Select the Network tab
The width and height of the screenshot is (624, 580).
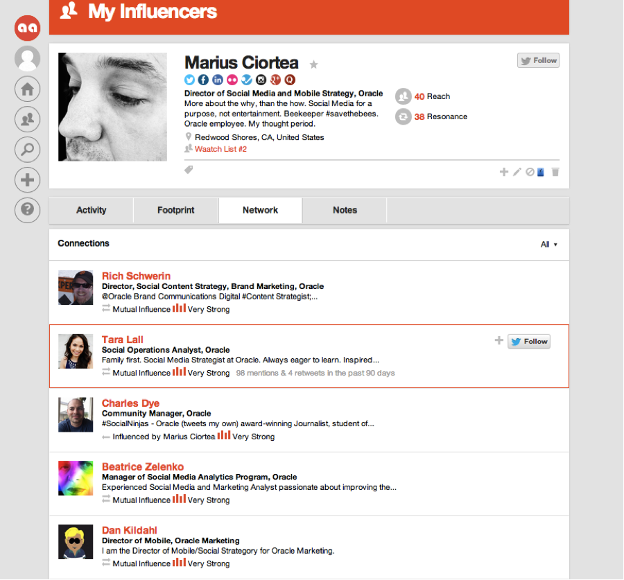click(260, 210)
